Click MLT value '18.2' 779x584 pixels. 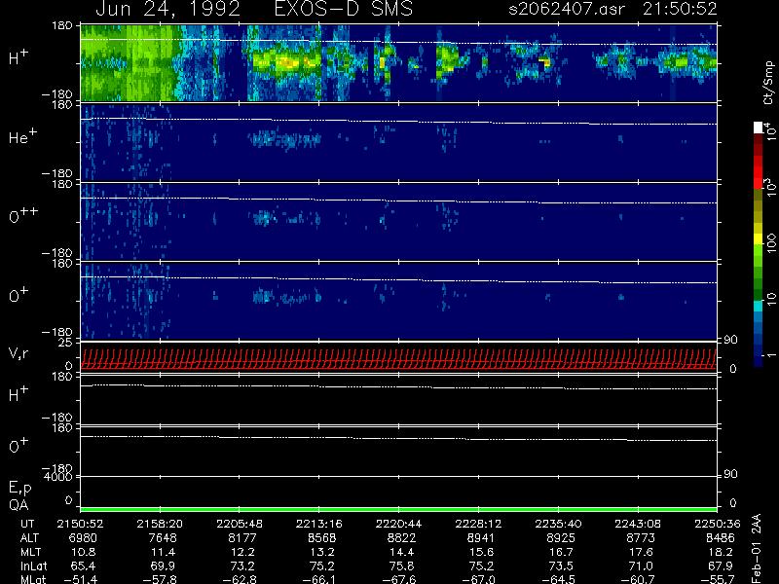pyautogui.click(x=720, y=552)
